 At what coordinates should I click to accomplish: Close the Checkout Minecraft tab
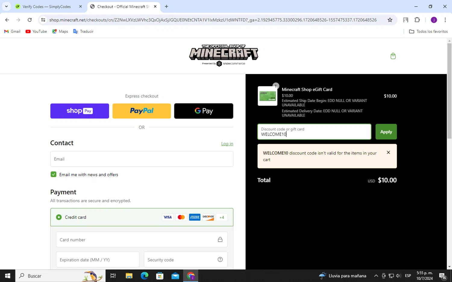pyautogui.click(x=155, y=6)
